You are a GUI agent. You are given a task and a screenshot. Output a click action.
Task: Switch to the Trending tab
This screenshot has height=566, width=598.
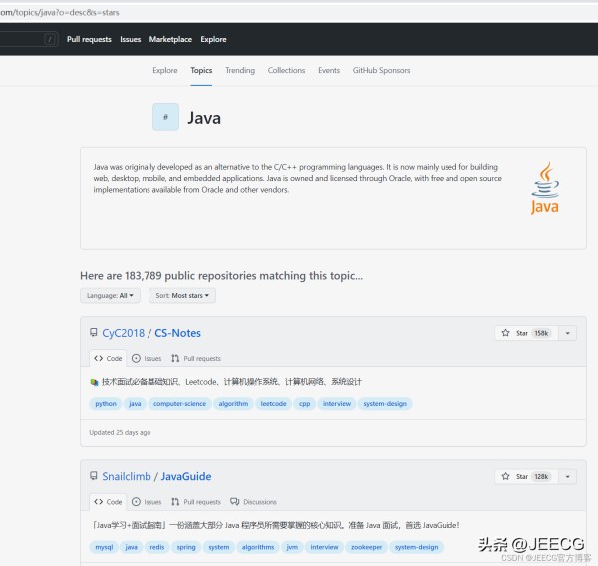[240, 70]
